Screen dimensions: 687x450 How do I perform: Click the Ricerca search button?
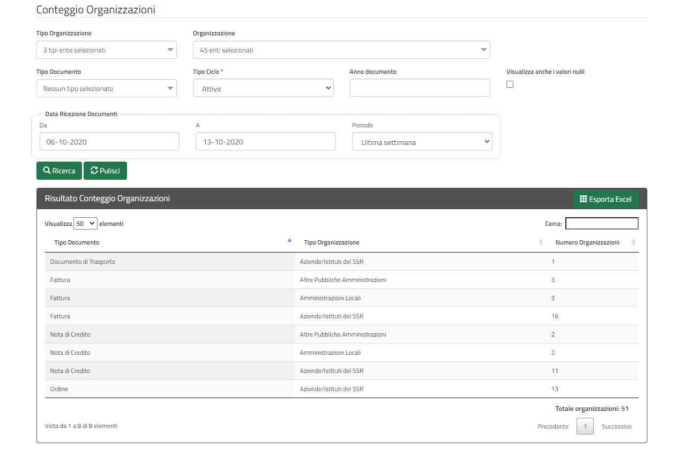pos(59,171)
